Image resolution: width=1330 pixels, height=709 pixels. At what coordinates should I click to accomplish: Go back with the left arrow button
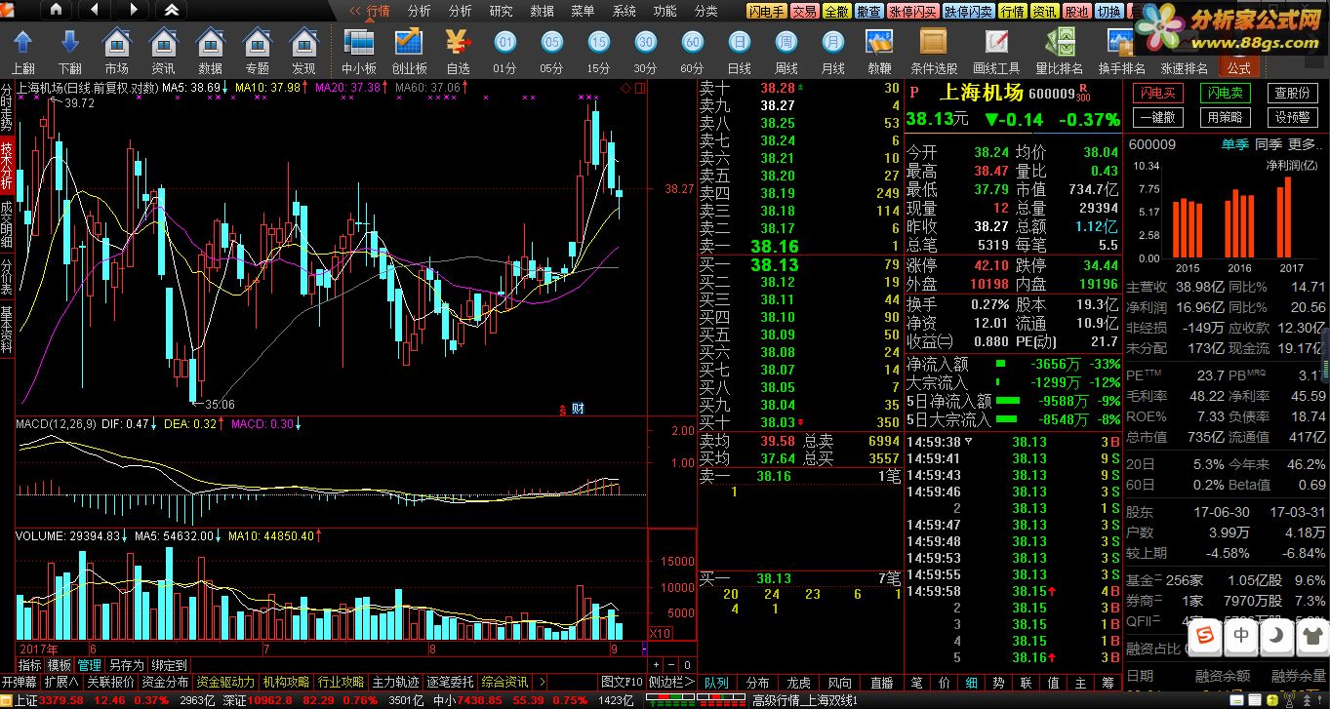(x=94, y=10)
